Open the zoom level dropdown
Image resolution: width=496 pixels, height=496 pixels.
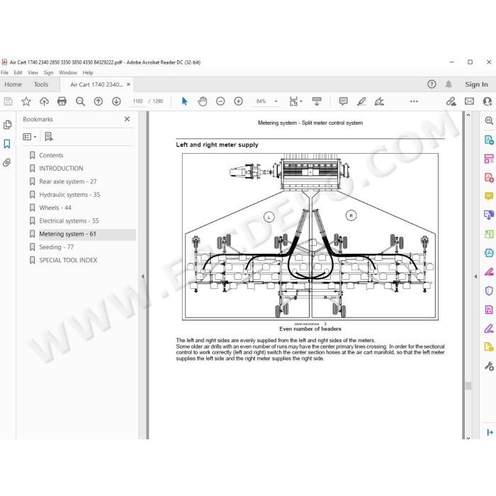pos(276,101)
